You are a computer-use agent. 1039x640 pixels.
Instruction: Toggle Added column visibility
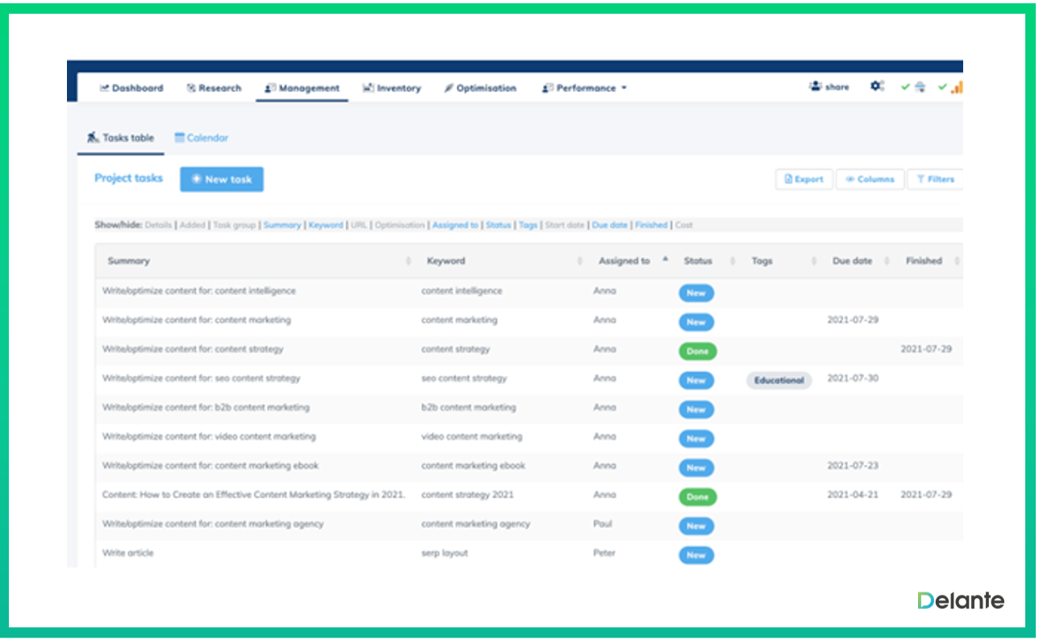pos(192,225)
